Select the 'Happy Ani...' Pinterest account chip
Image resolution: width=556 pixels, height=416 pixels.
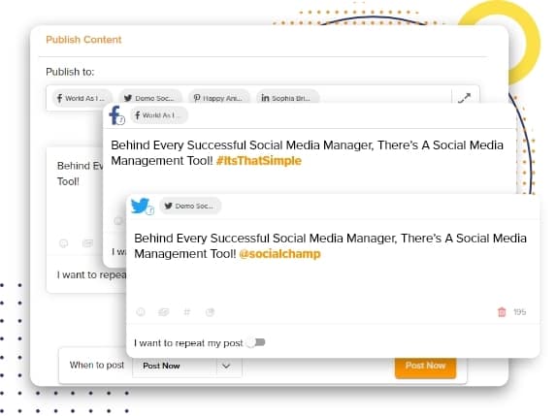[x=218, y=98]
